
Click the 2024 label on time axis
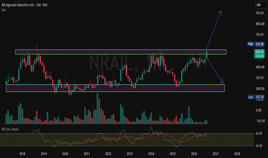pyautogui.click(x=151, y=154)
